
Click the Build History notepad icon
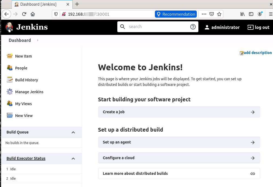coord(9,79)
